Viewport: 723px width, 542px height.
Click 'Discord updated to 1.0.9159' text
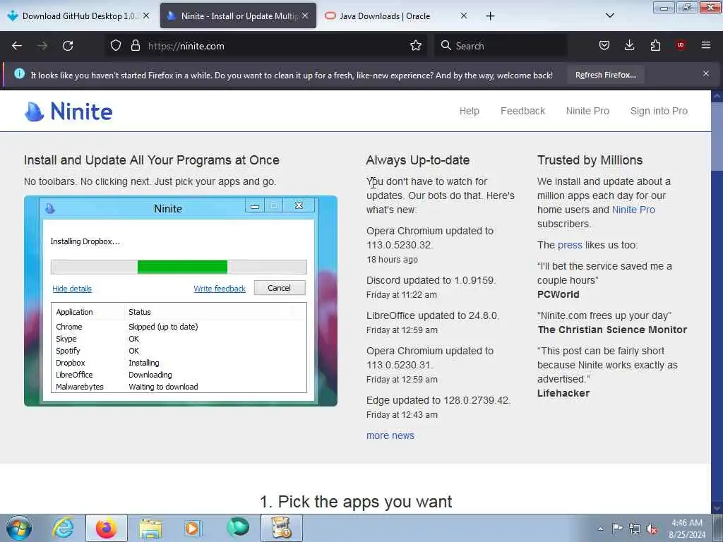[x=431, y=280]
